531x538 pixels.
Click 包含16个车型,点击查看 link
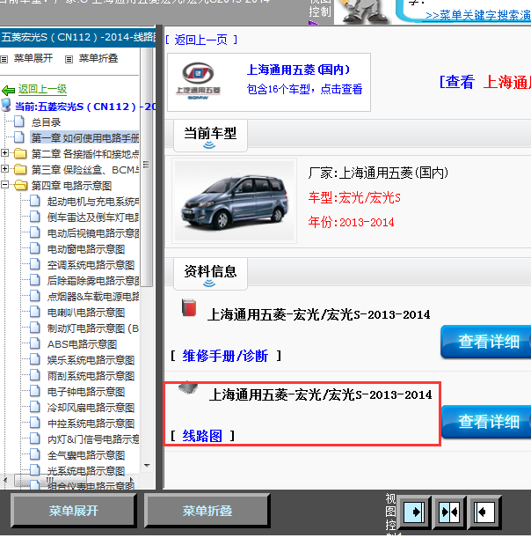coord(304,89)
